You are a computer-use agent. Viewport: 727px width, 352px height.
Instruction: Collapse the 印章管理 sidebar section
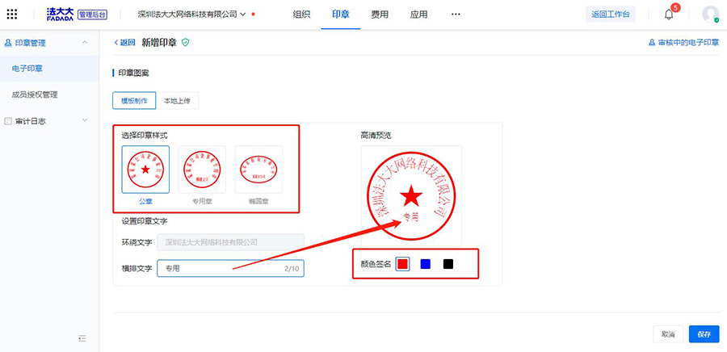pyautogui.click(x=85, y=42)
